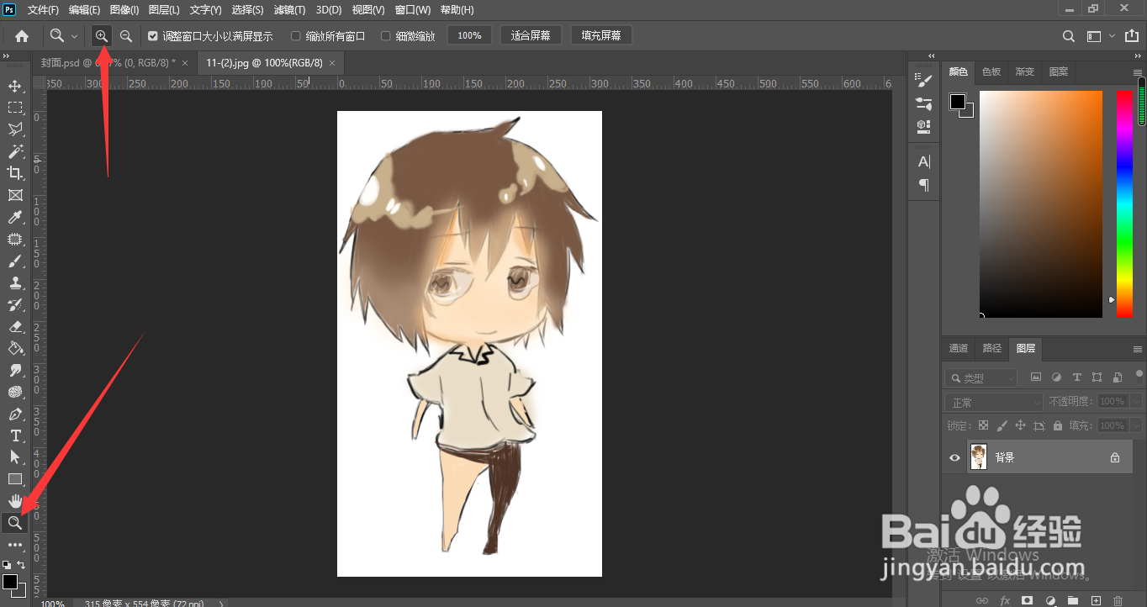Open the Color panel flyout menu

pos(1138,71)
